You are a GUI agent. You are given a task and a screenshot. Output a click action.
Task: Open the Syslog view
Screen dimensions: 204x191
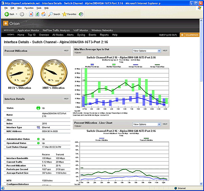[81, 35]
